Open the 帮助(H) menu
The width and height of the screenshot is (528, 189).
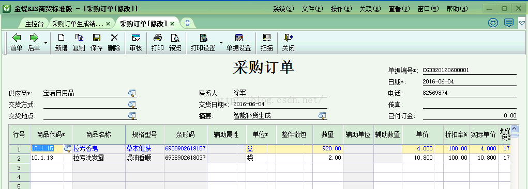point(457,9)
